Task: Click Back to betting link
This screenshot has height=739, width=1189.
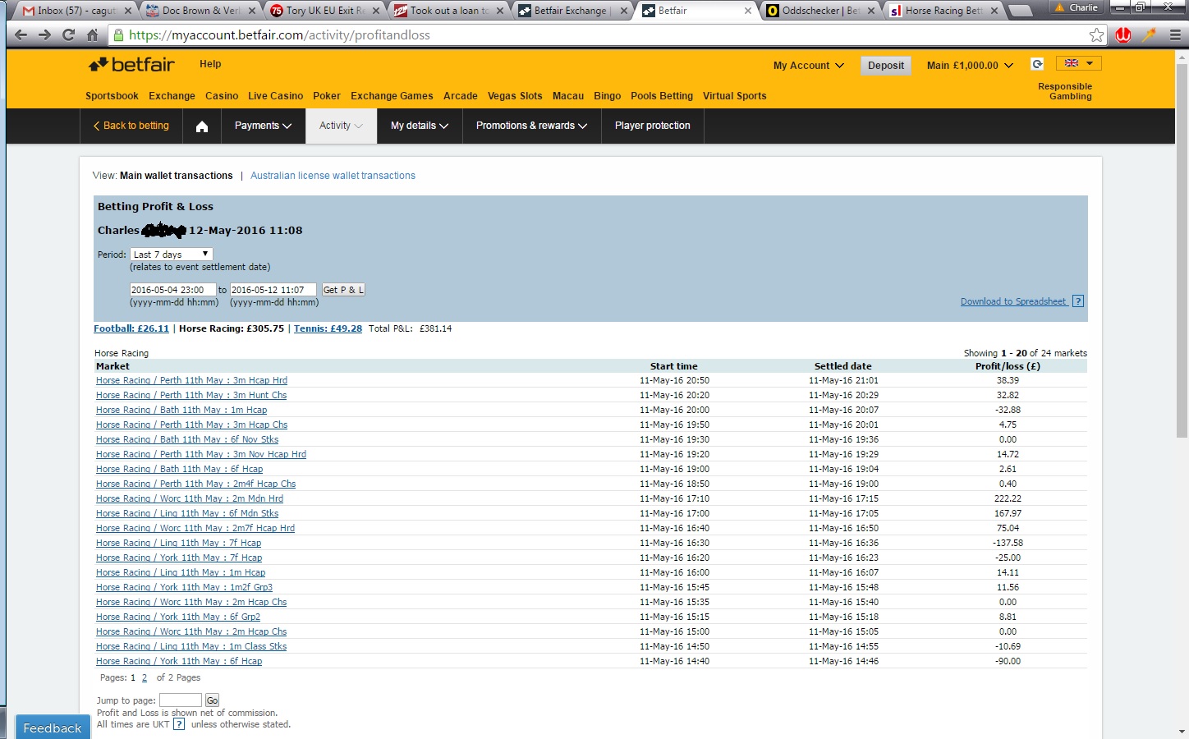Action: pyautogui.click(x=131, y=126)
